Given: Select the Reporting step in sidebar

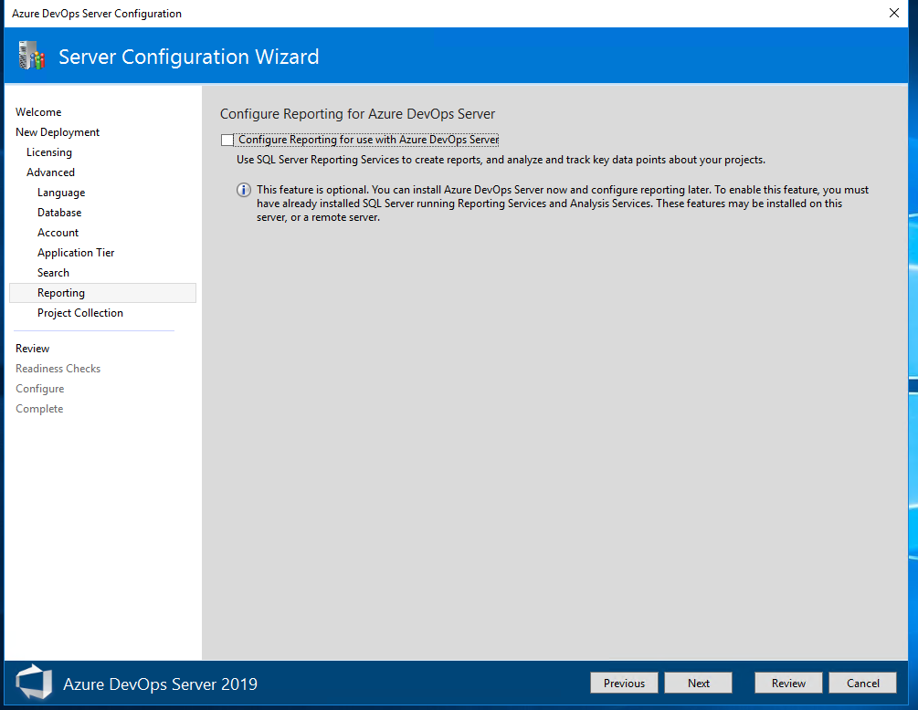Looking at the screenshot, I should (102, 293).
